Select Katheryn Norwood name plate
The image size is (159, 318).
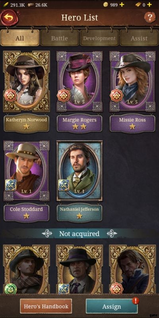26,124
